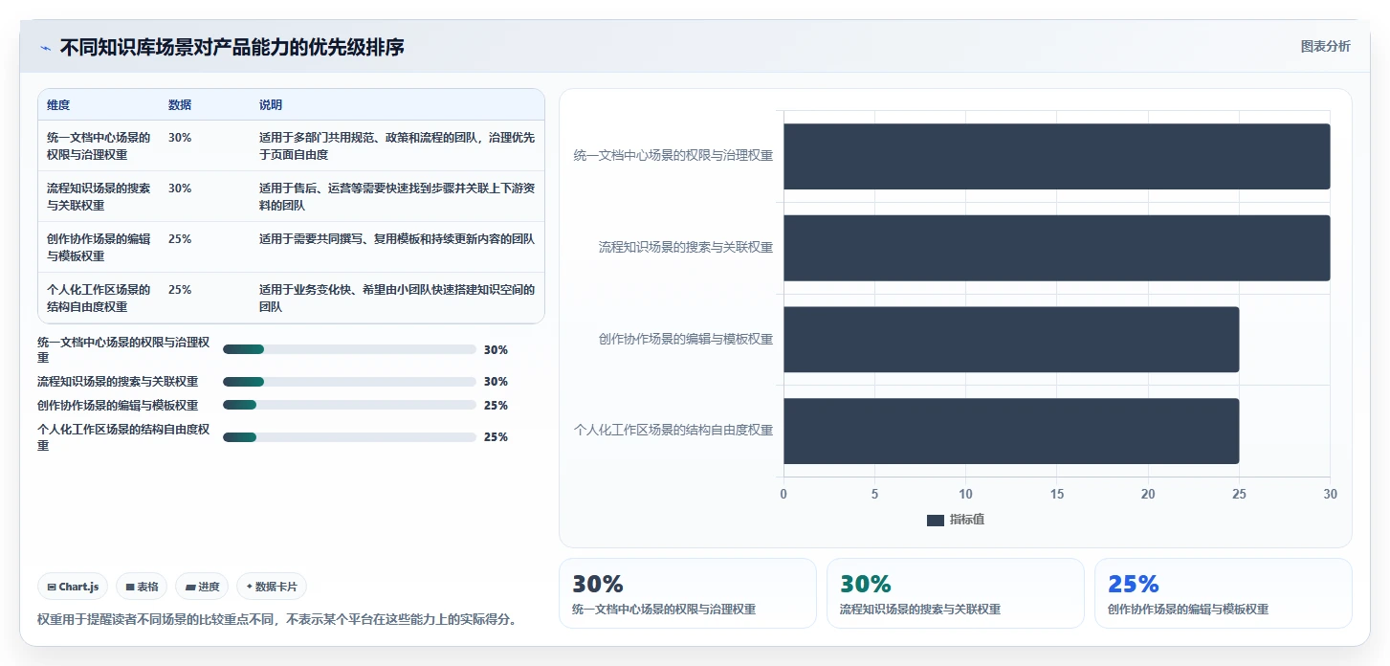This screenshot has width=1390, height=666.
Task: Click chart axis label 创作协作场景的编辑与模板权重
Action: [x=685, y=339]
